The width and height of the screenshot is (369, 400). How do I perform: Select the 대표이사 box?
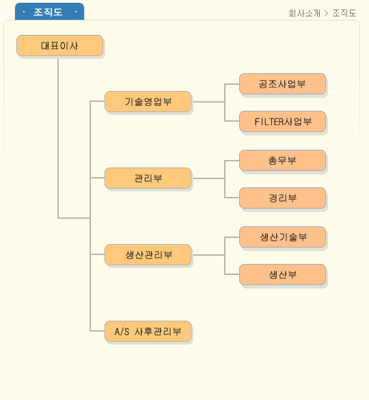point(59,46)
